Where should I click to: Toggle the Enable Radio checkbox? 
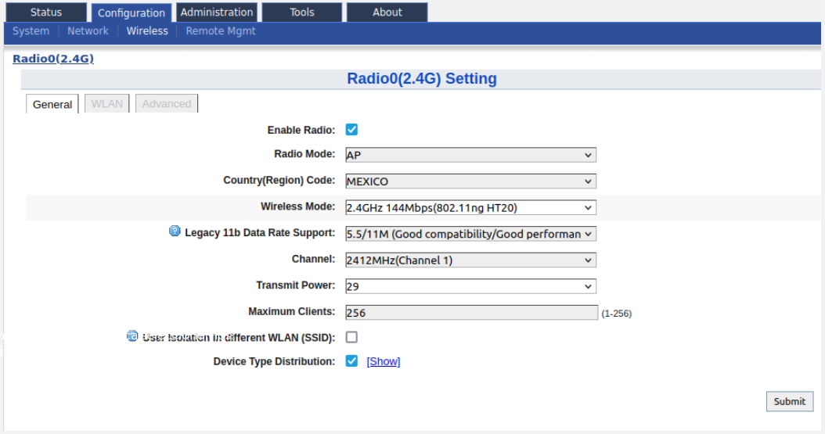(x=351, y=130)
